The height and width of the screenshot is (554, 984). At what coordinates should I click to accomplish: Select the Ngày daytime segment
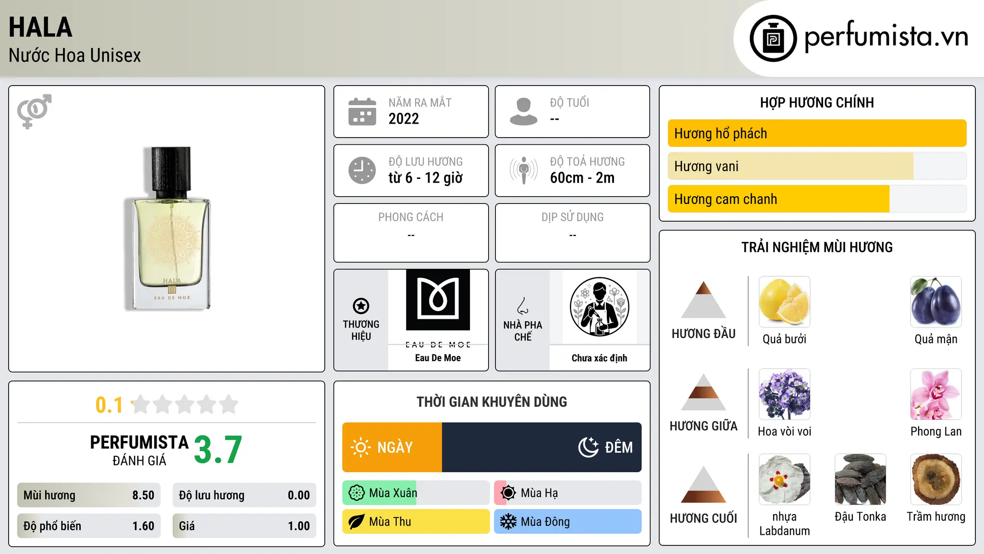[392, 447]
